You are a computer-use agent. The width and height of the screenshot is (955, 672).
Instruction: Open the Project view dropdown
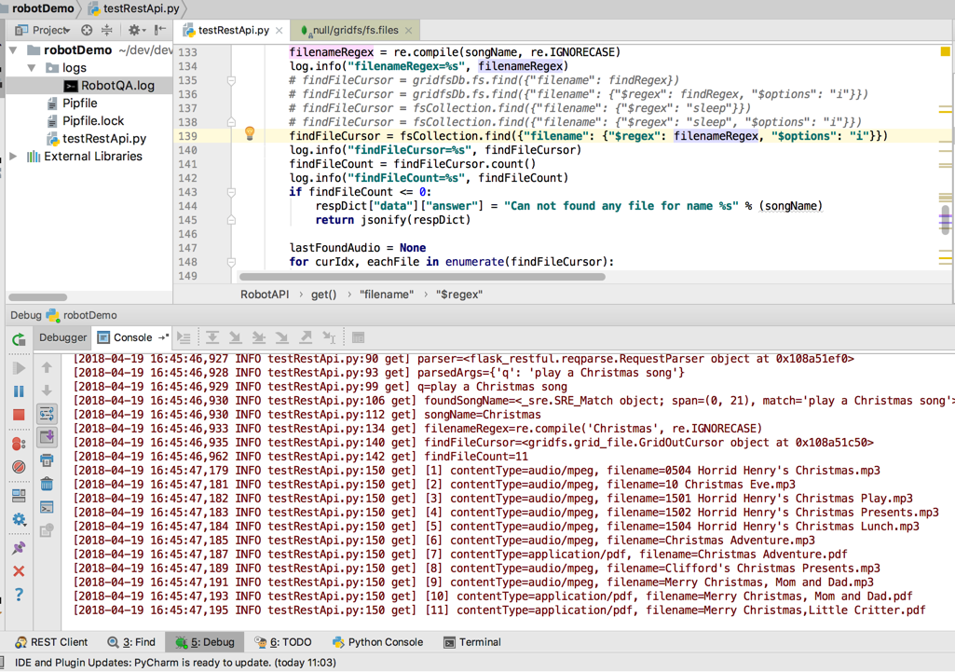coord(50,31)
